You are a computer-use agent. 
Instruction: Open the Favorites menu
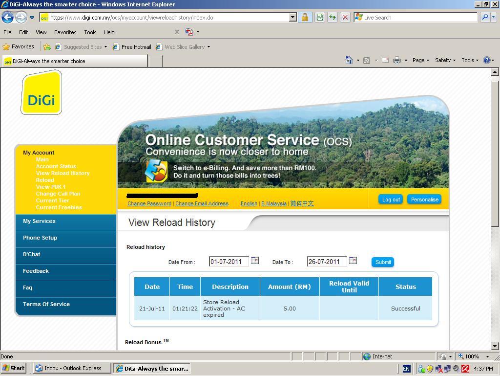[x=65, y=32]
